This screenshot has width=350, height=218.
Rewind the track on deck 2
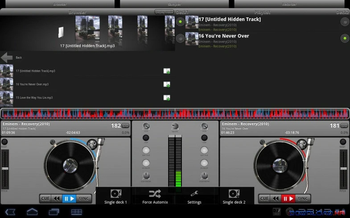(x=276, y=198)
